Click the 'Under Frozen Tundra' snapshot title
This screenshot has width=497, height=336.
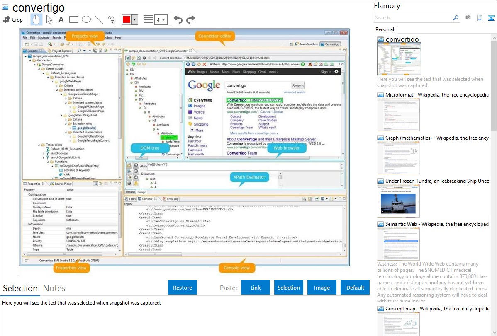[x=437, y=181]
